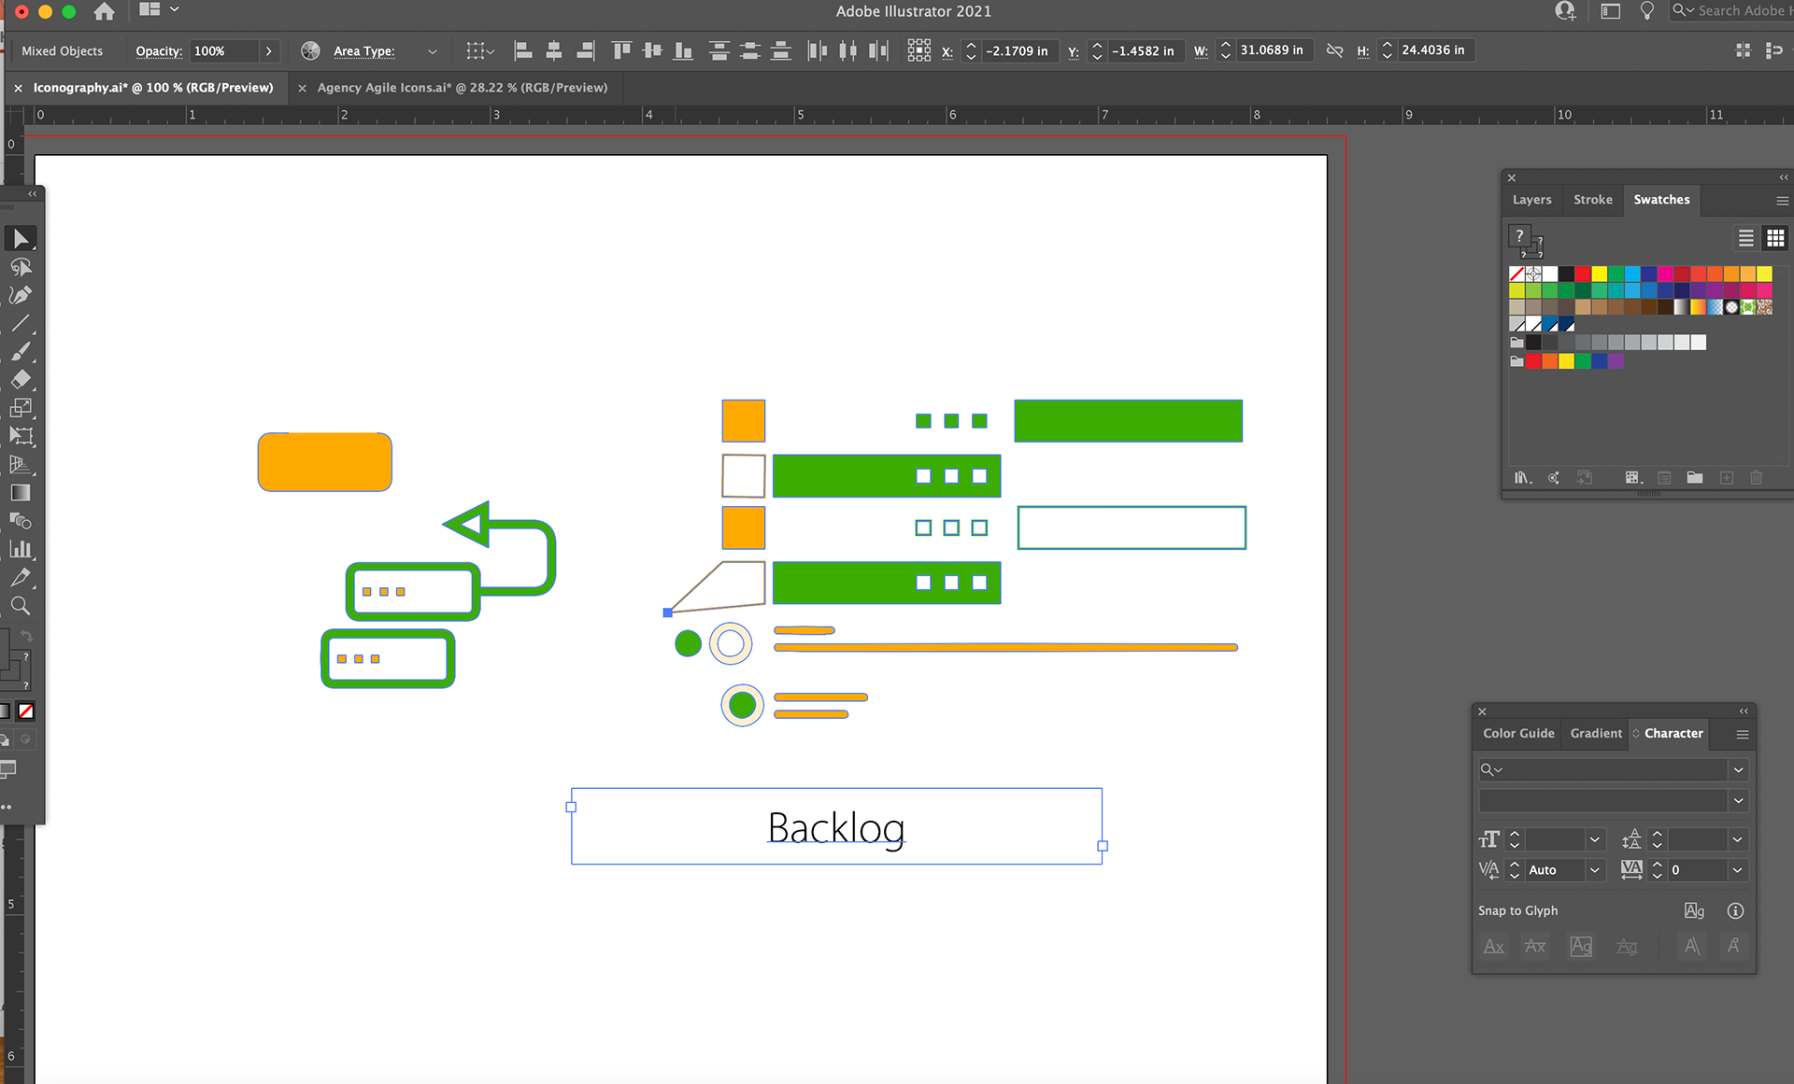
Task: Switch Swatches panel to list view
Action: click(x=1745, y=238)
